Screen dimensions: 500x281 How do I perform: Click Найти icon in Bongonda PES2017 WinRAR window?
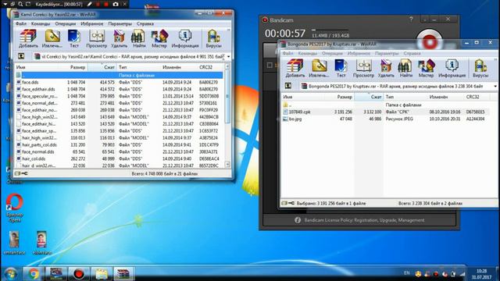coord(405,68)
